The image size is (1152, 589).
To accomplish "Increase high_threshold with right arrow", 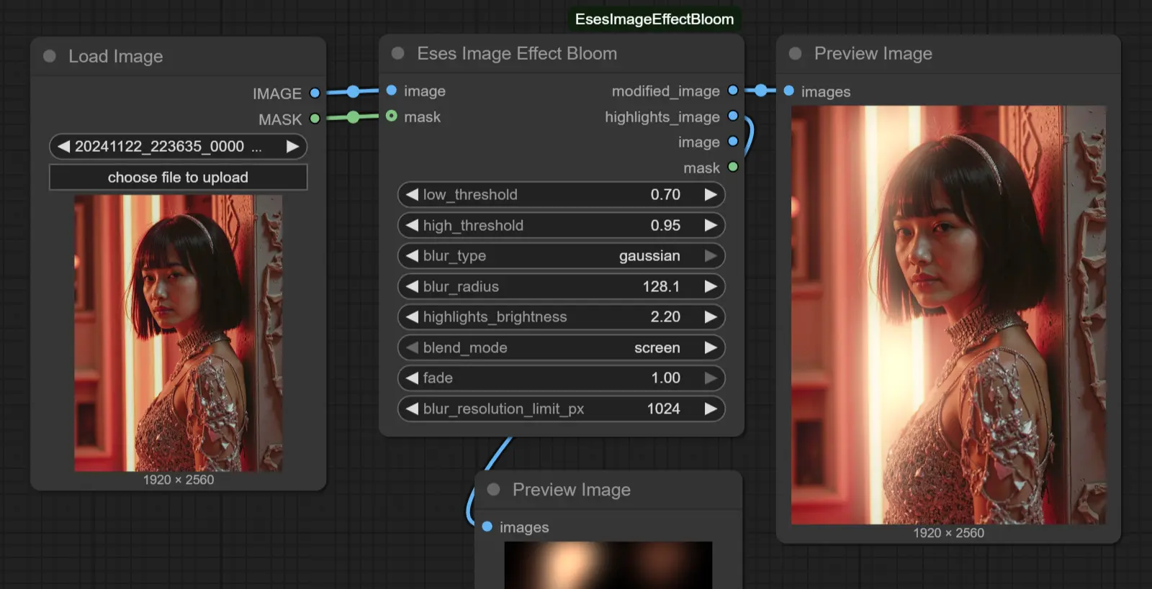I will coord(711,225).
